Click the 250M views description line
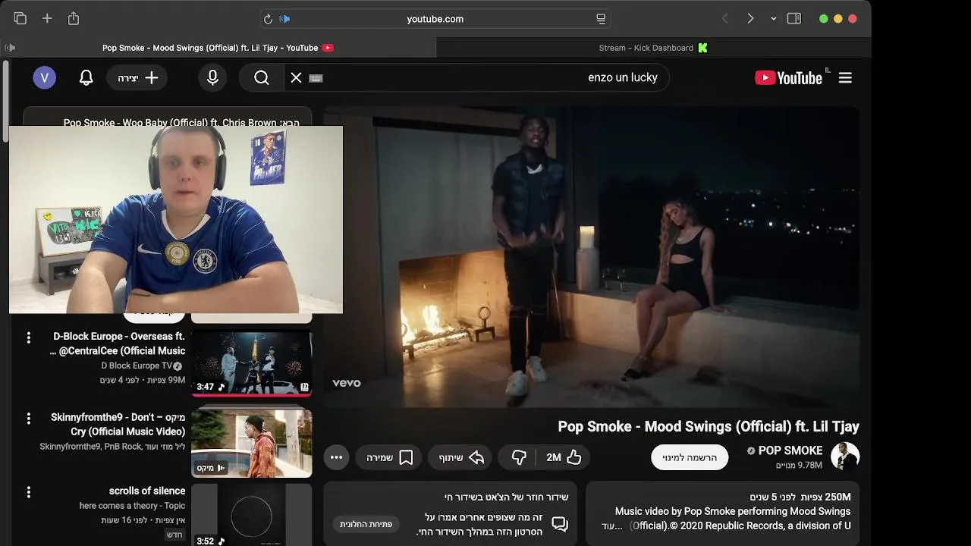 (800, 497)
